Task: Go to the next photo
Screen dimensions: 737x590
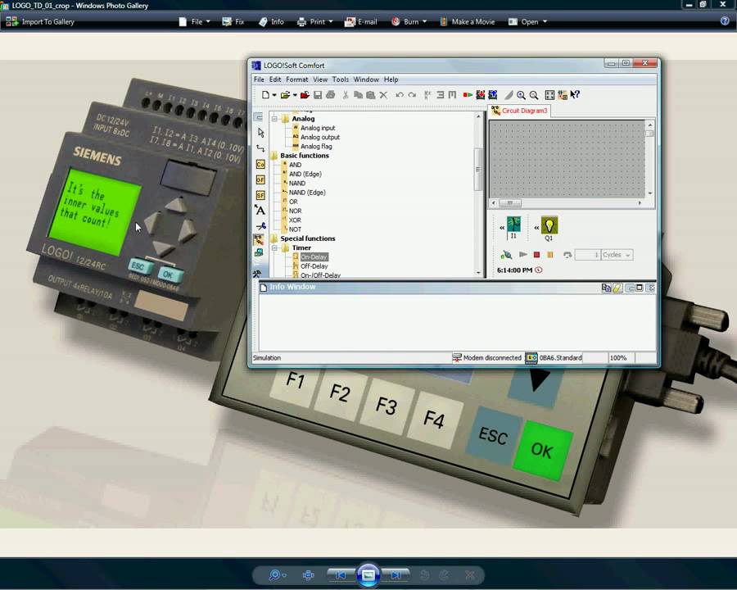Action: 396,574
